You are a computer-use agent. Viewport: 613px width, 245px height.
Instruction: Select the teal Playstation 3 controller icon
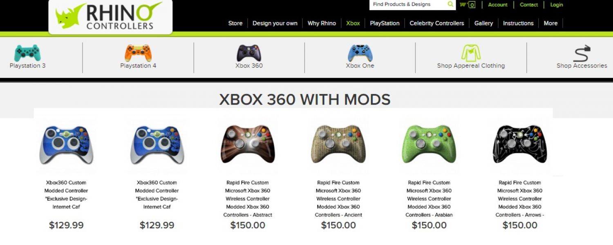(27, 53)
